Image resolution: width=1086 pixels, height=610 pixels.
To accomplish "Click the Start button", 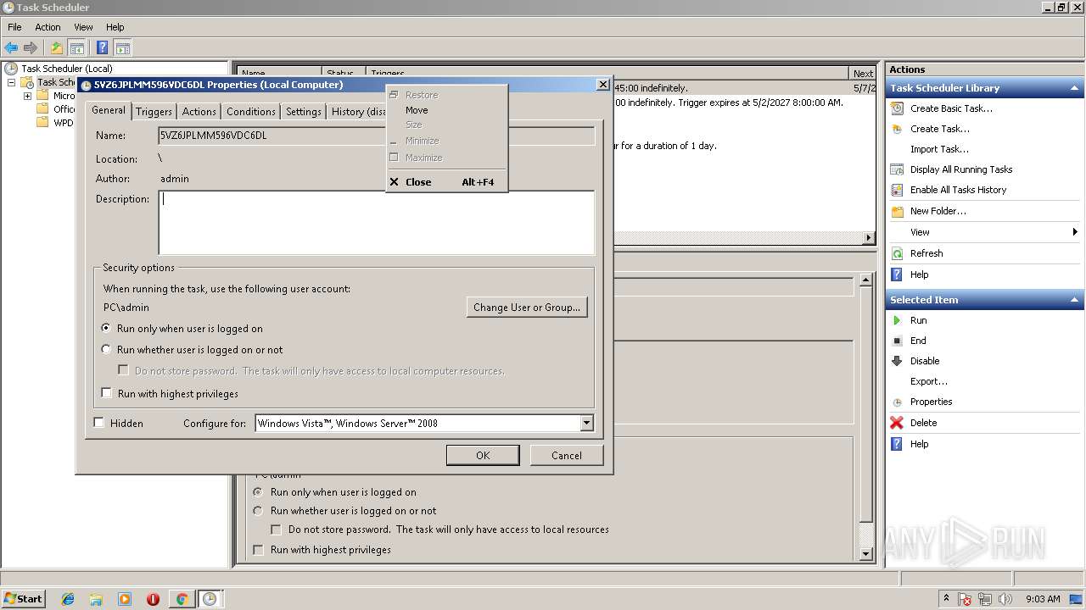I will click(23, 599).
